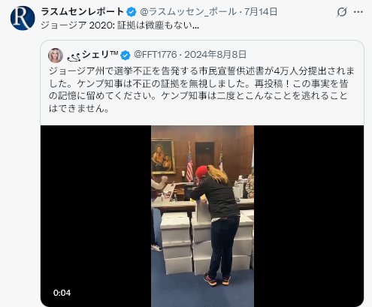Open @ラスムッセン_ポール handle link
The width and height of the screenshot is (372, 307).
coord(188,12)
